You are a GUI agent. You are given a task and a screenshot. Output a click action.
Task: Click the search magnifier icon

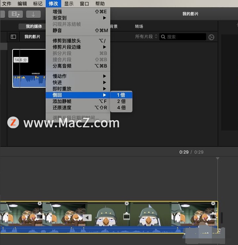[163, 37]
